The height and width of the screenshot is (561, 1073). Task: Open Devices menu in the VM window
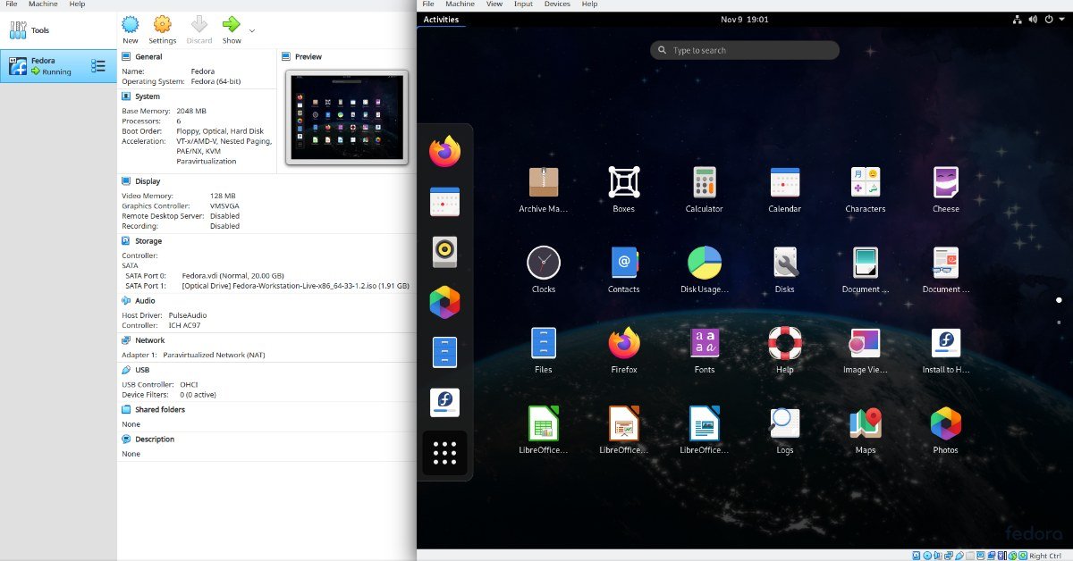(x=557, y=4)
